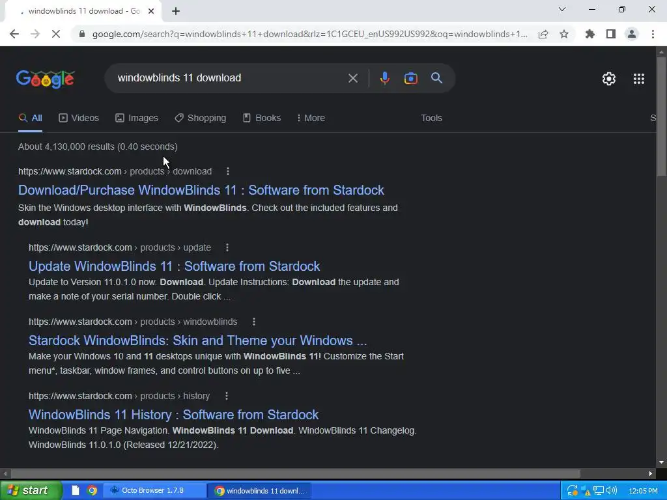Open the Chrome profile avatar
Image resolution: width=667 pixels, height=500 pixels.
click(632, 34)
